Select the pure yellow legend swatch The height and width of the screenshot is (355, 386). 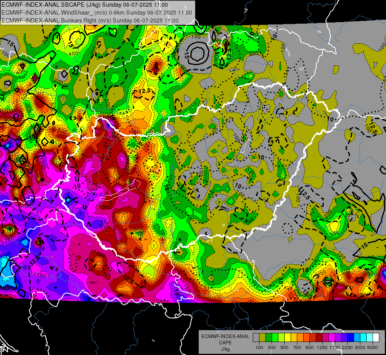tap(287, 338)
